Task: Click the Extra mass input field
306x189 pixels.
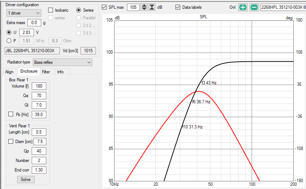Action: [x=34, y=23]
